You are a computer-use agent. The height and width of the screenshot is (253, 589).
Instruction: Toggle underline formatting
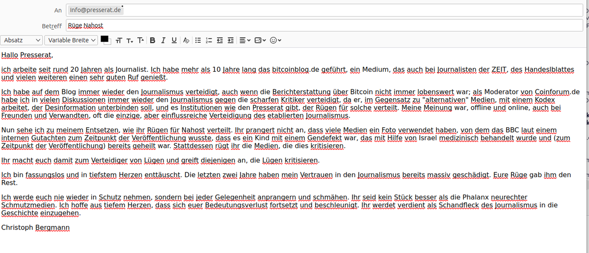[x=174, y=40]
